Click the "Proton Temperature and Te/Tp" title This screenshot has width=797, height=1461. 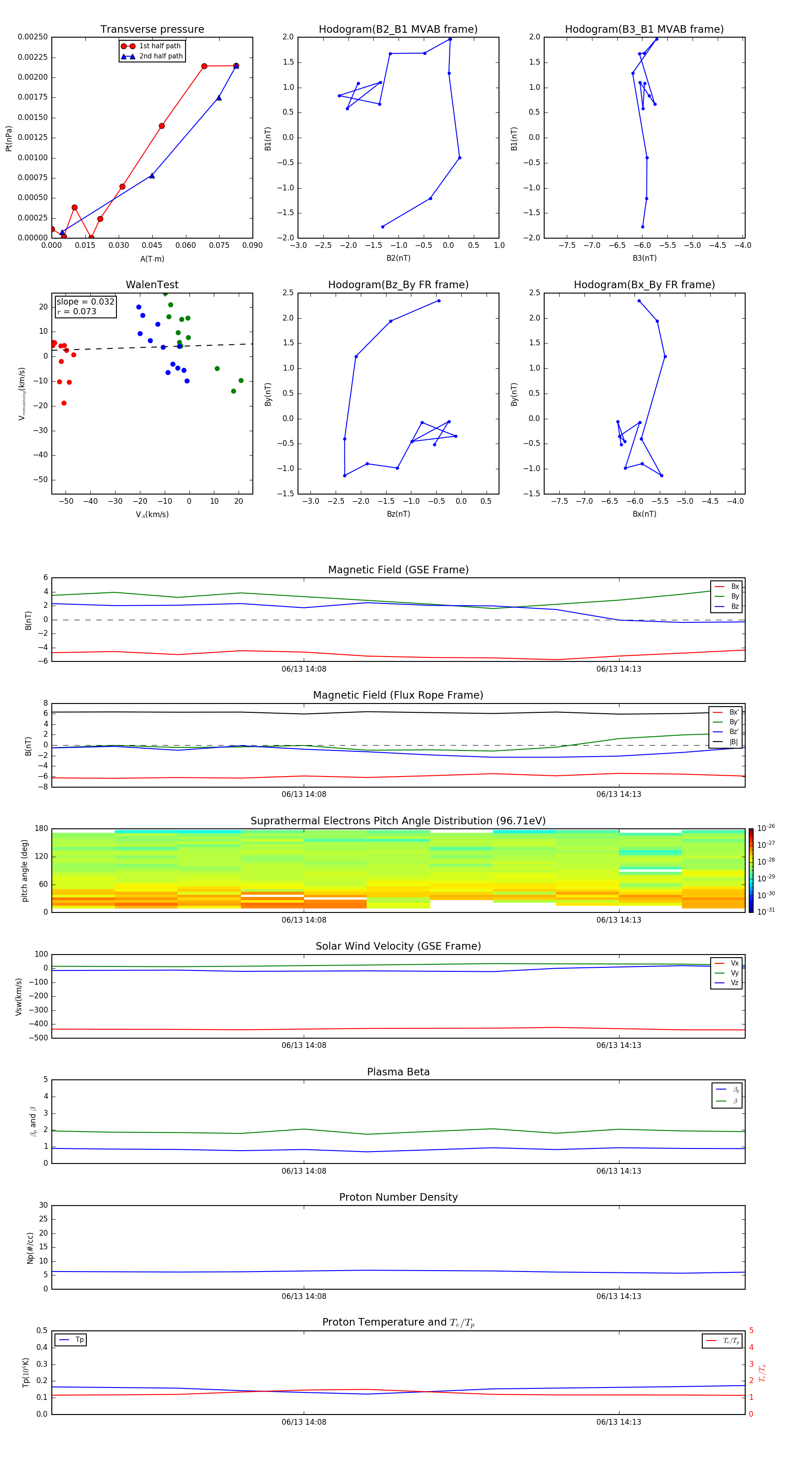pos(398,1322)
